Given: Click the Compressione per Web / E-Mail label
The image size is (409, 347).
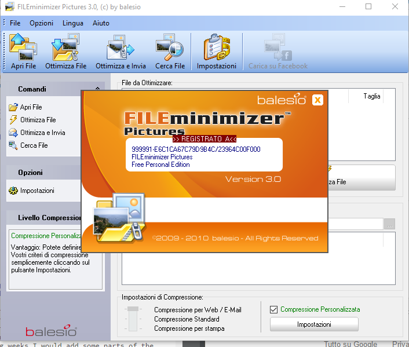Looking at the screenshot, I should pyautogui.click(x=198, y=310).
